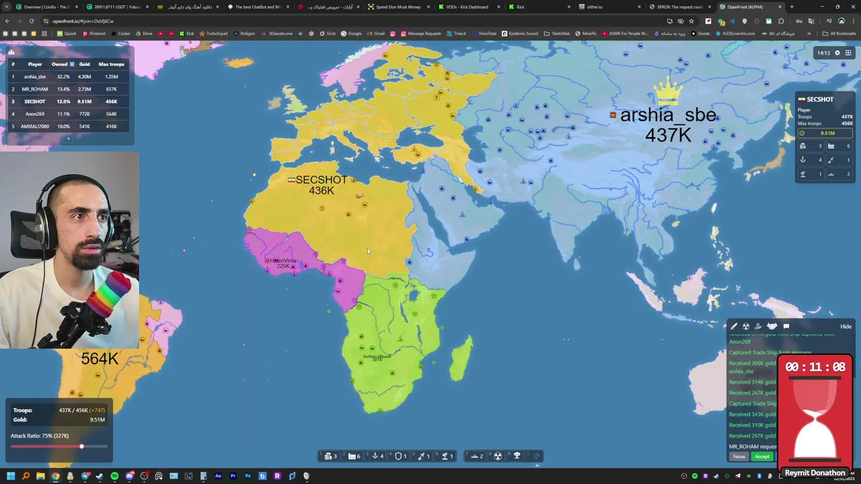Filter events by nuke icon in log
The width and height of the screenshot is (861, 484).
pyautogui.click(x=746, y=327)
